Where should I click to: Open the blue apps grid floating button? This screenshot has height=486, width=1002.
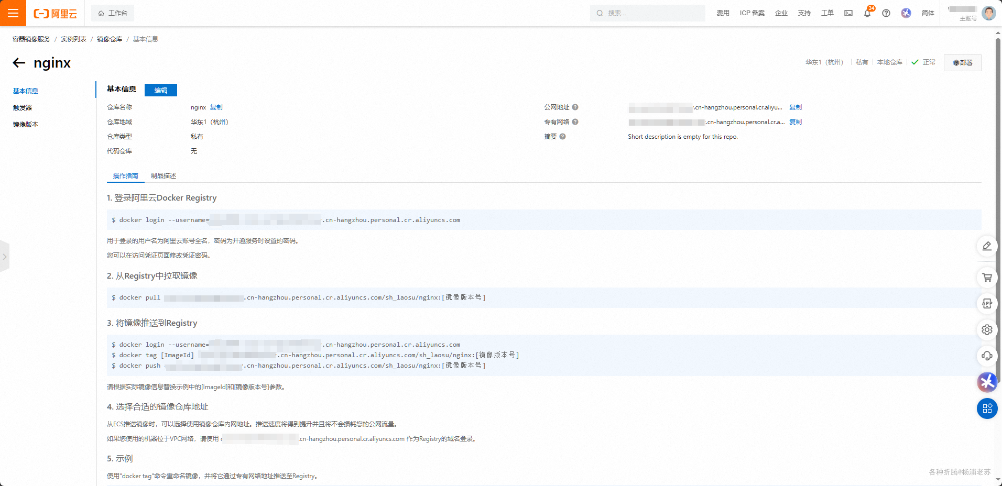point(987,408)
